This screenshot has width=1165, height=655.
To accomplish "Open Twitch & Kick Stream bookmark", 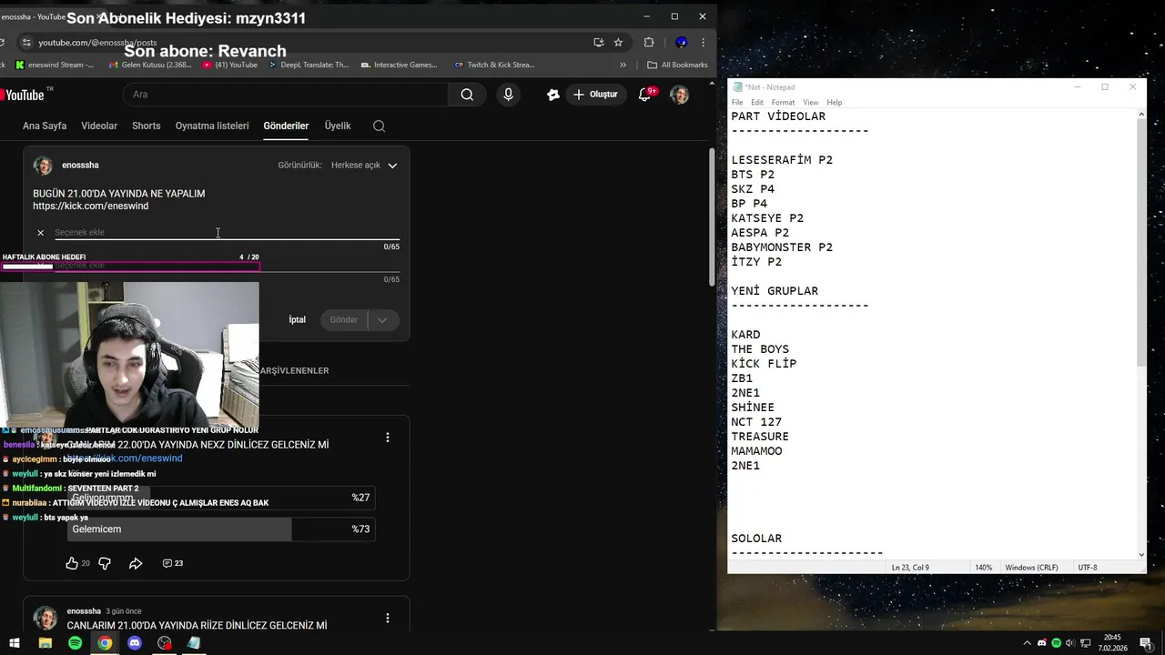I will tap(494, 65).
